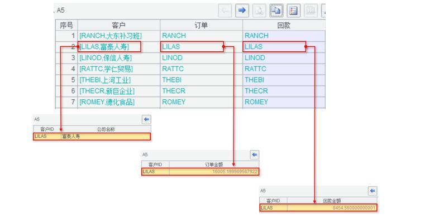Select row number 5 in 序号 column
The image size is (429, 218).
(66, 80)
